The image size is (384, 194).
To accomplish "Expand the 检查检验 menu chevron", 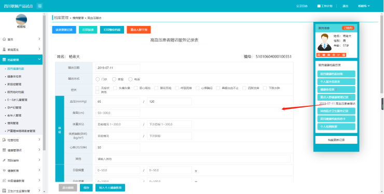I will click(x=39, y=140).
